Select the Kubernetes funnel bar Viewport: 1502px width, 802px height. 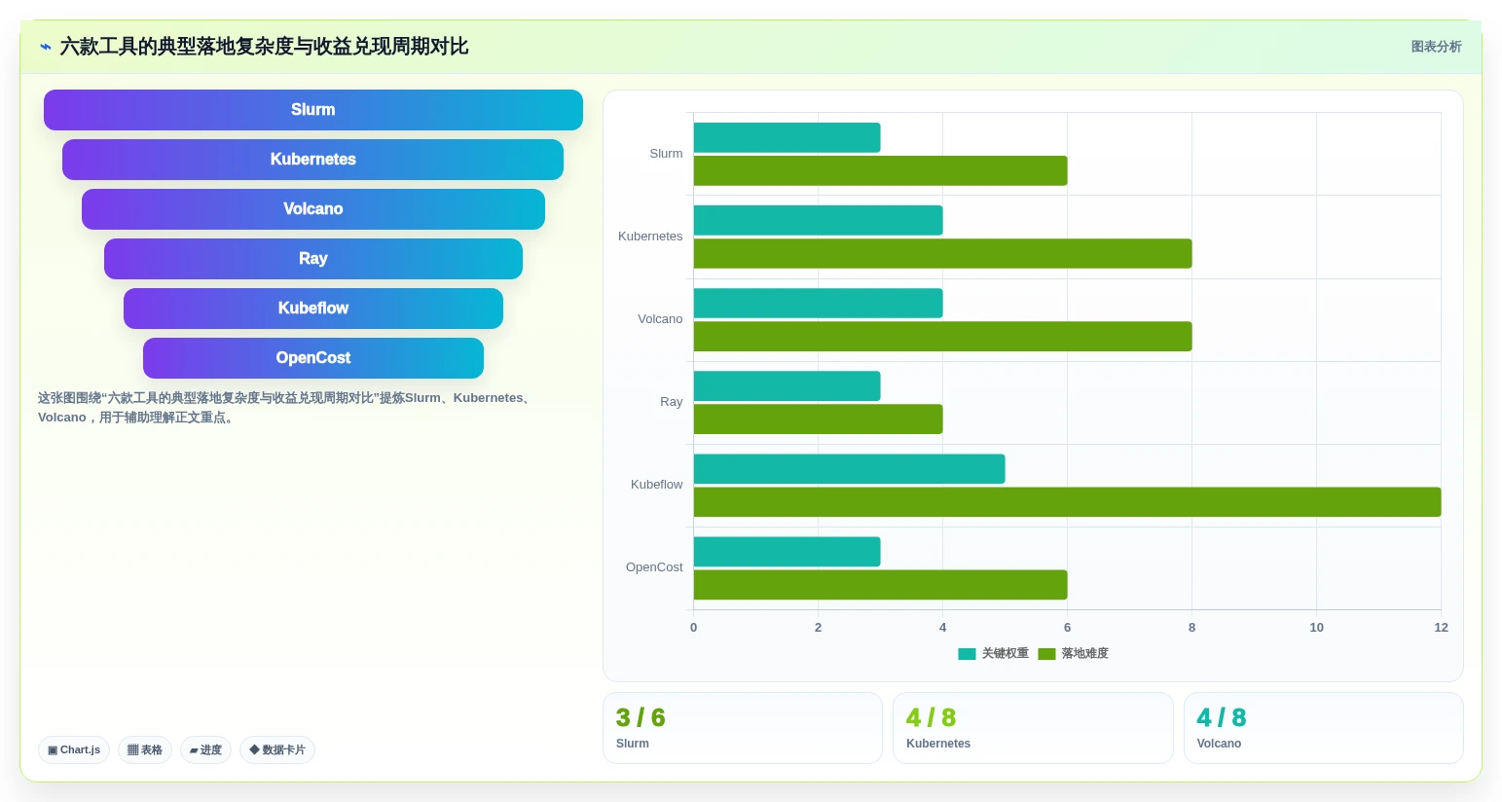point(313,160)
